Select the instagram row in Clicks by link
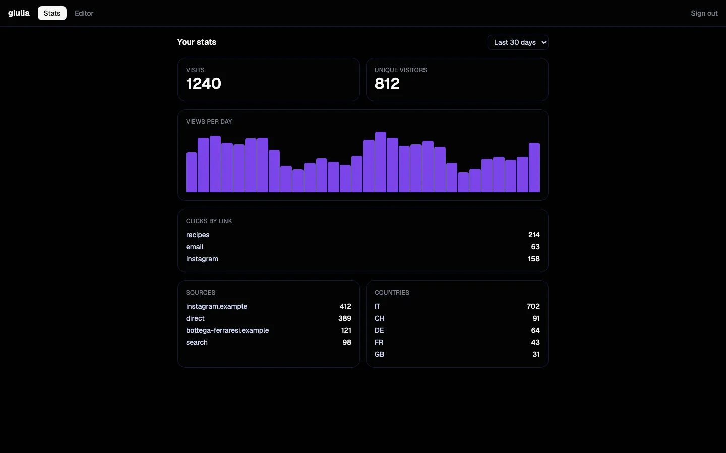The height and width of the screenshot is (453, 726). [x=363, y=259]
